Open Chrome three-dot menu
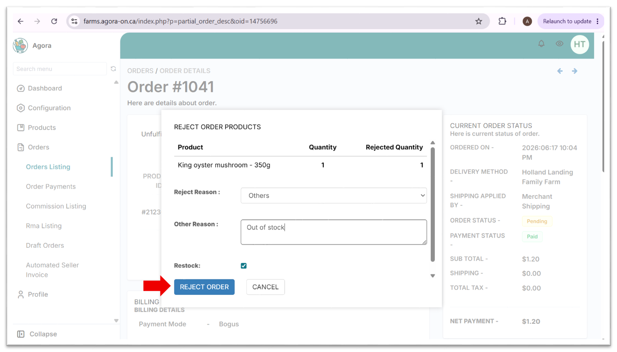The width and height of the screenshot is (617, 352). 598,21
